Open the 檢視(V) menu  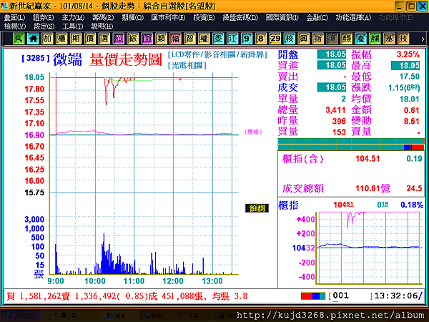click(15, 26)
